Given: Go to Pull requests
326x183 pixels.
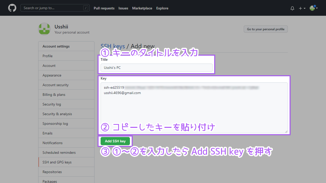Looking at the screenshot, I should [x=104, y=8].
